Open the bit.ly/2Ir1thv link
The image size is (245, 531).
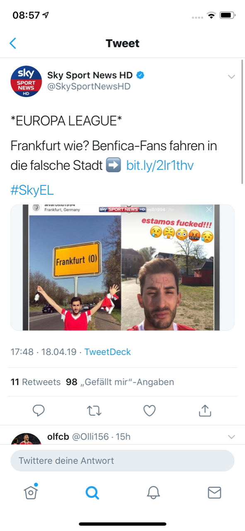point(160,166)
